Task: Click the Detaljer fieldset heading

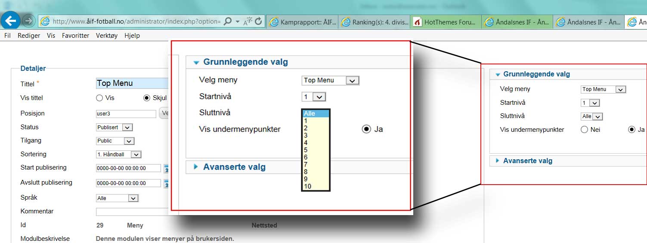Action: [33, 68]
